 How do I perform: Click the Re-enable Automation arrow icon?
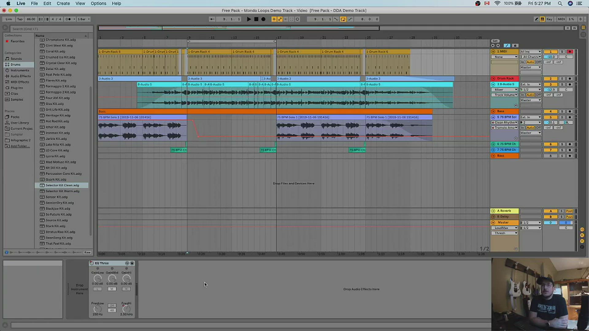[286, 19]
